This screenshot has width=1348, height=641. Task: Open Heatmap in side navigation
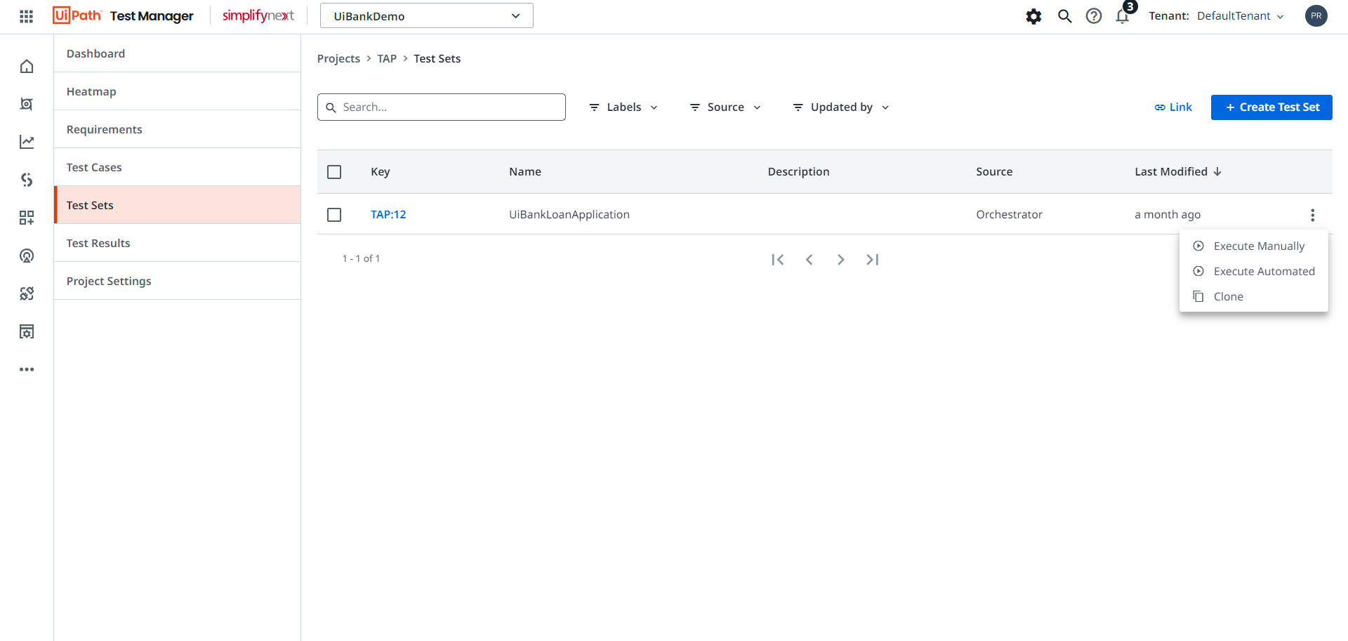click(x=177, y=91)
